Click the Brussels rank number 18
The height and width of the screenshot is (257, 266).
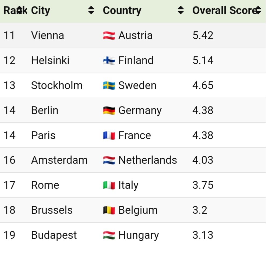tap(9, 210)
